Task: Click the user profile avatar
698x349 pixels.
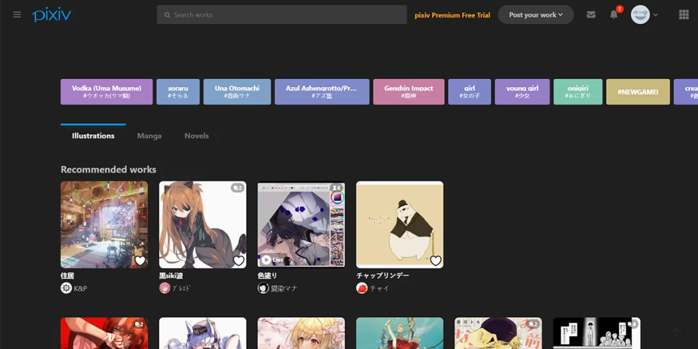Action: click(x=640, y=15)
